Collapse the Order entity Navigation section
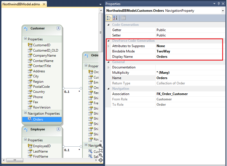The height and width of the screenshot is (166, 227). pos(86,145)
